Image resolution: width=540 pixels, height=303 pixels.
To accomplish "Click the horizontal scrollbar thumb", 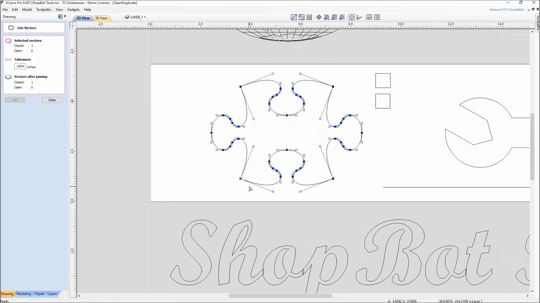I will [x=280, y=296].
